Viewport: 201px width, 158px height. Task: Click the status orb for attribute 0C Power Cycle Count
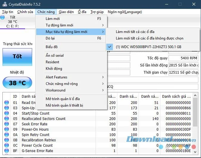point(7,145)
